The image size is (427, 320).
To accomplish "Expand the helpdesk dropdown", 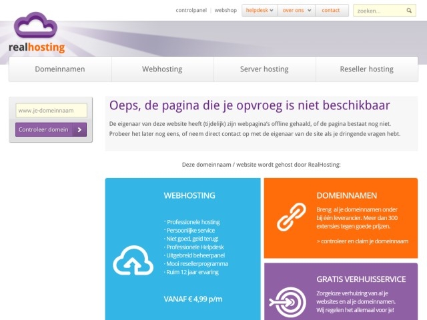I will coord(260,11).
